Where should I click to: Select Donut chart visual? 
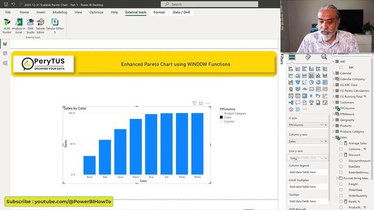318,82
